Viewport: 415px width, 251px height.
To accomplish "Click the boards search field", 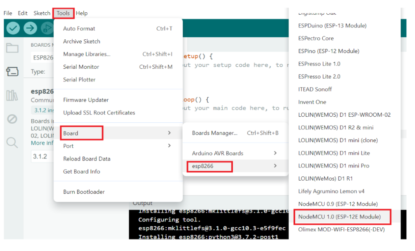I will pyautogui.click(x=42, y=58).
